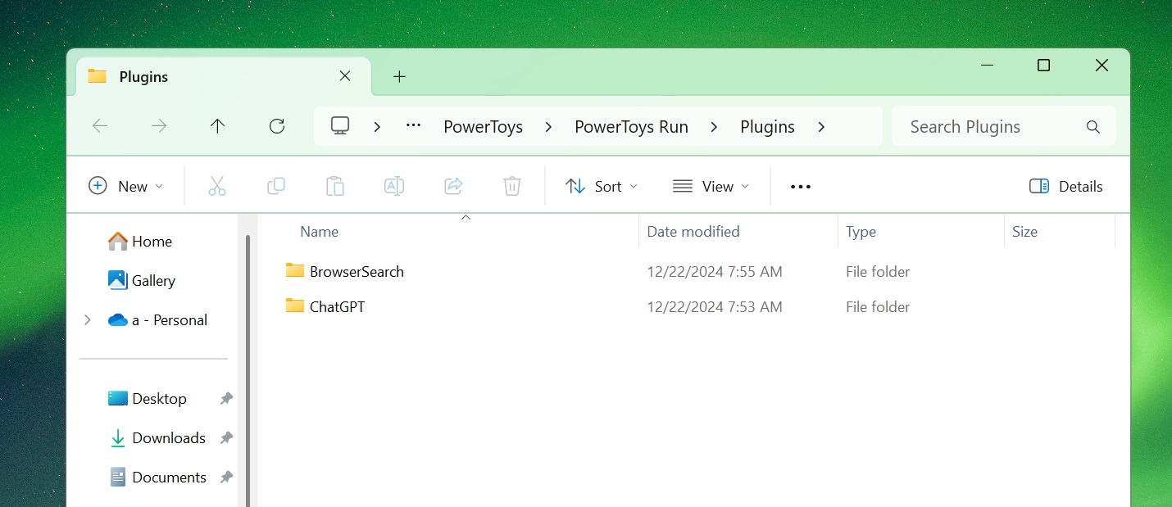Unpin Downloads using its pin icon
This screenshot has width=1172, height=507.
coord(226,438)
